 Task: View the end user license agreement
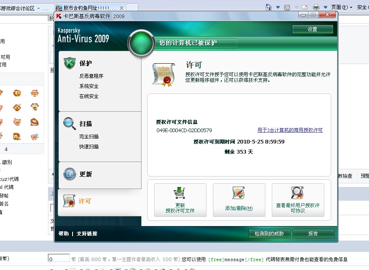point(298,200)
